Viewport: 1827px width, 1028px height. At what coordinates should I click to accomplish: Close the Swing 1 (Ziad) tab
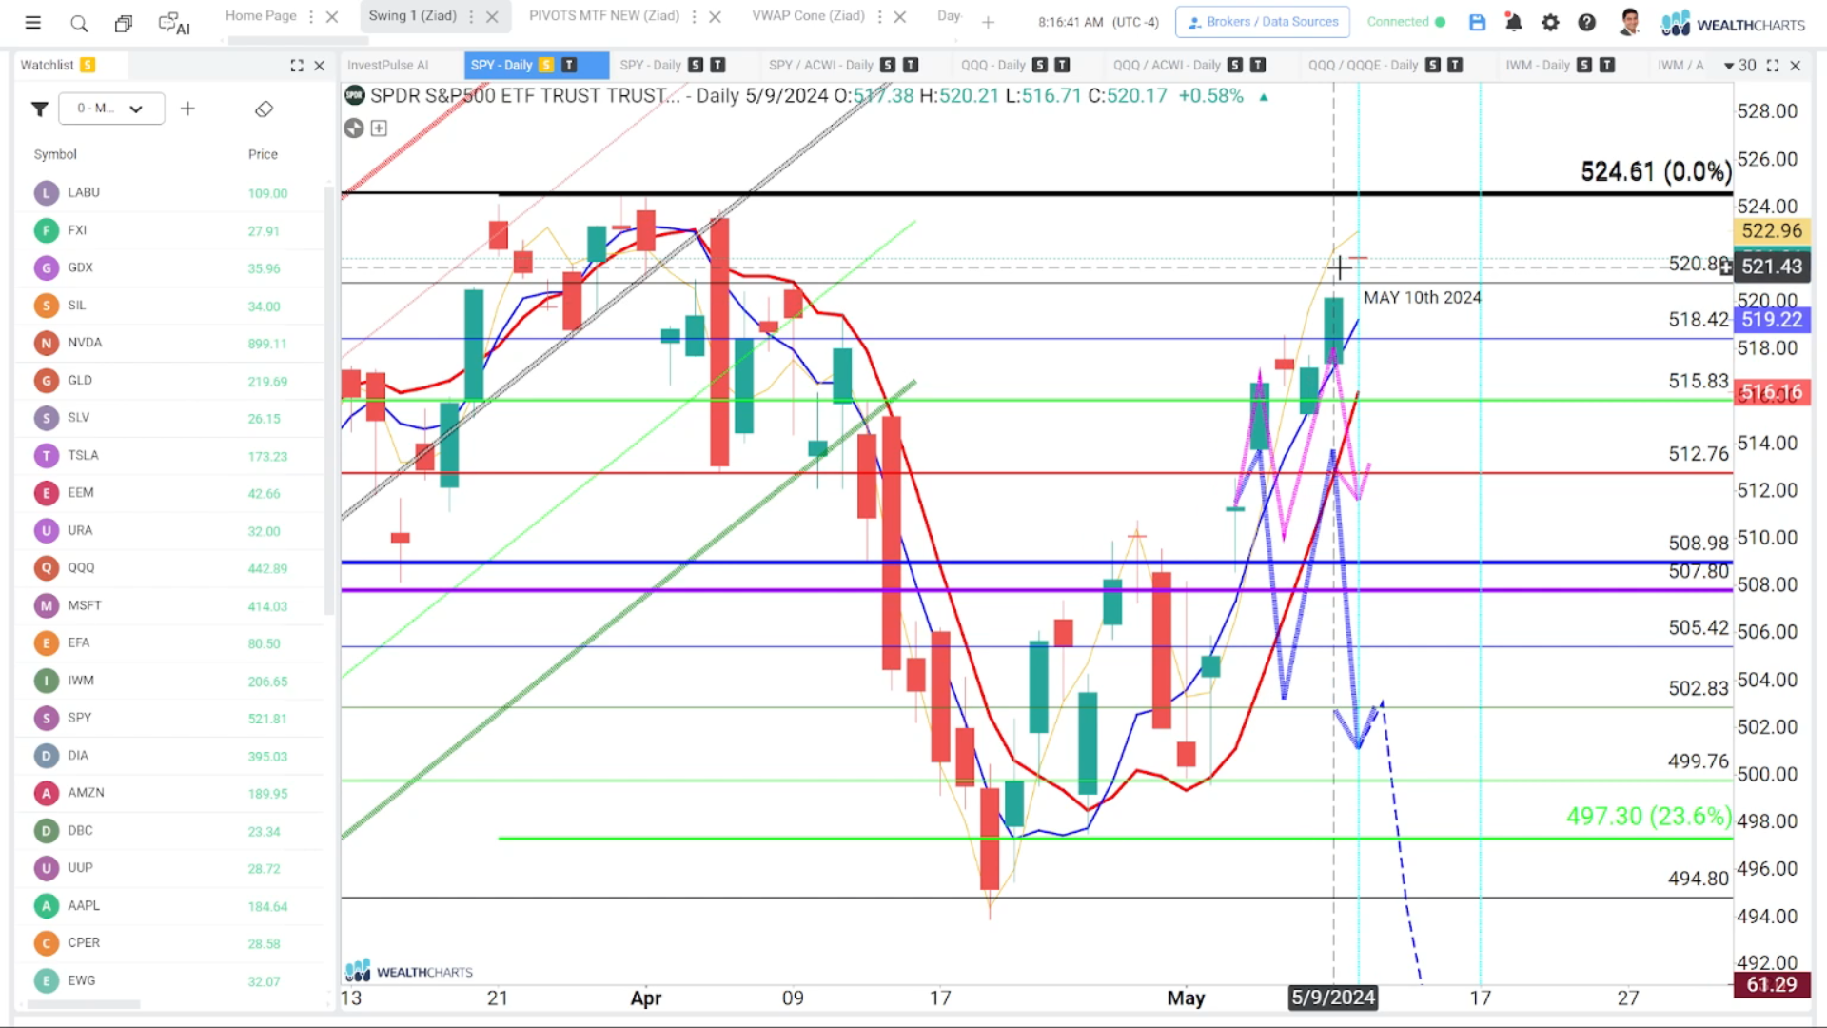(492, 16)
